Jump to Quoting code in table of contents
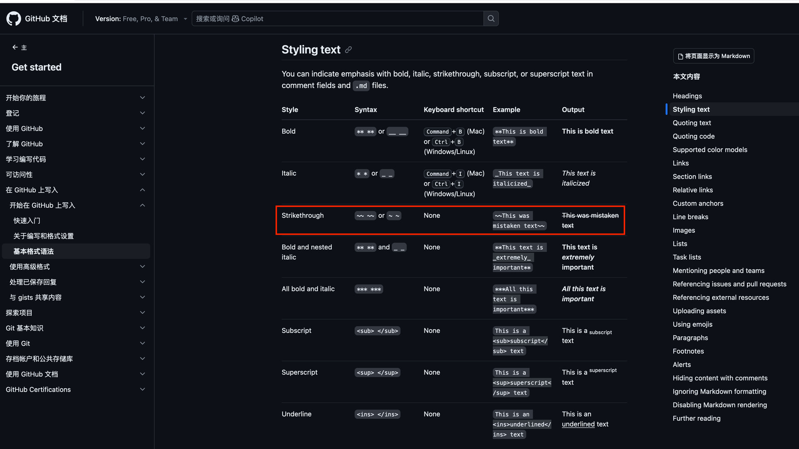 693,136
